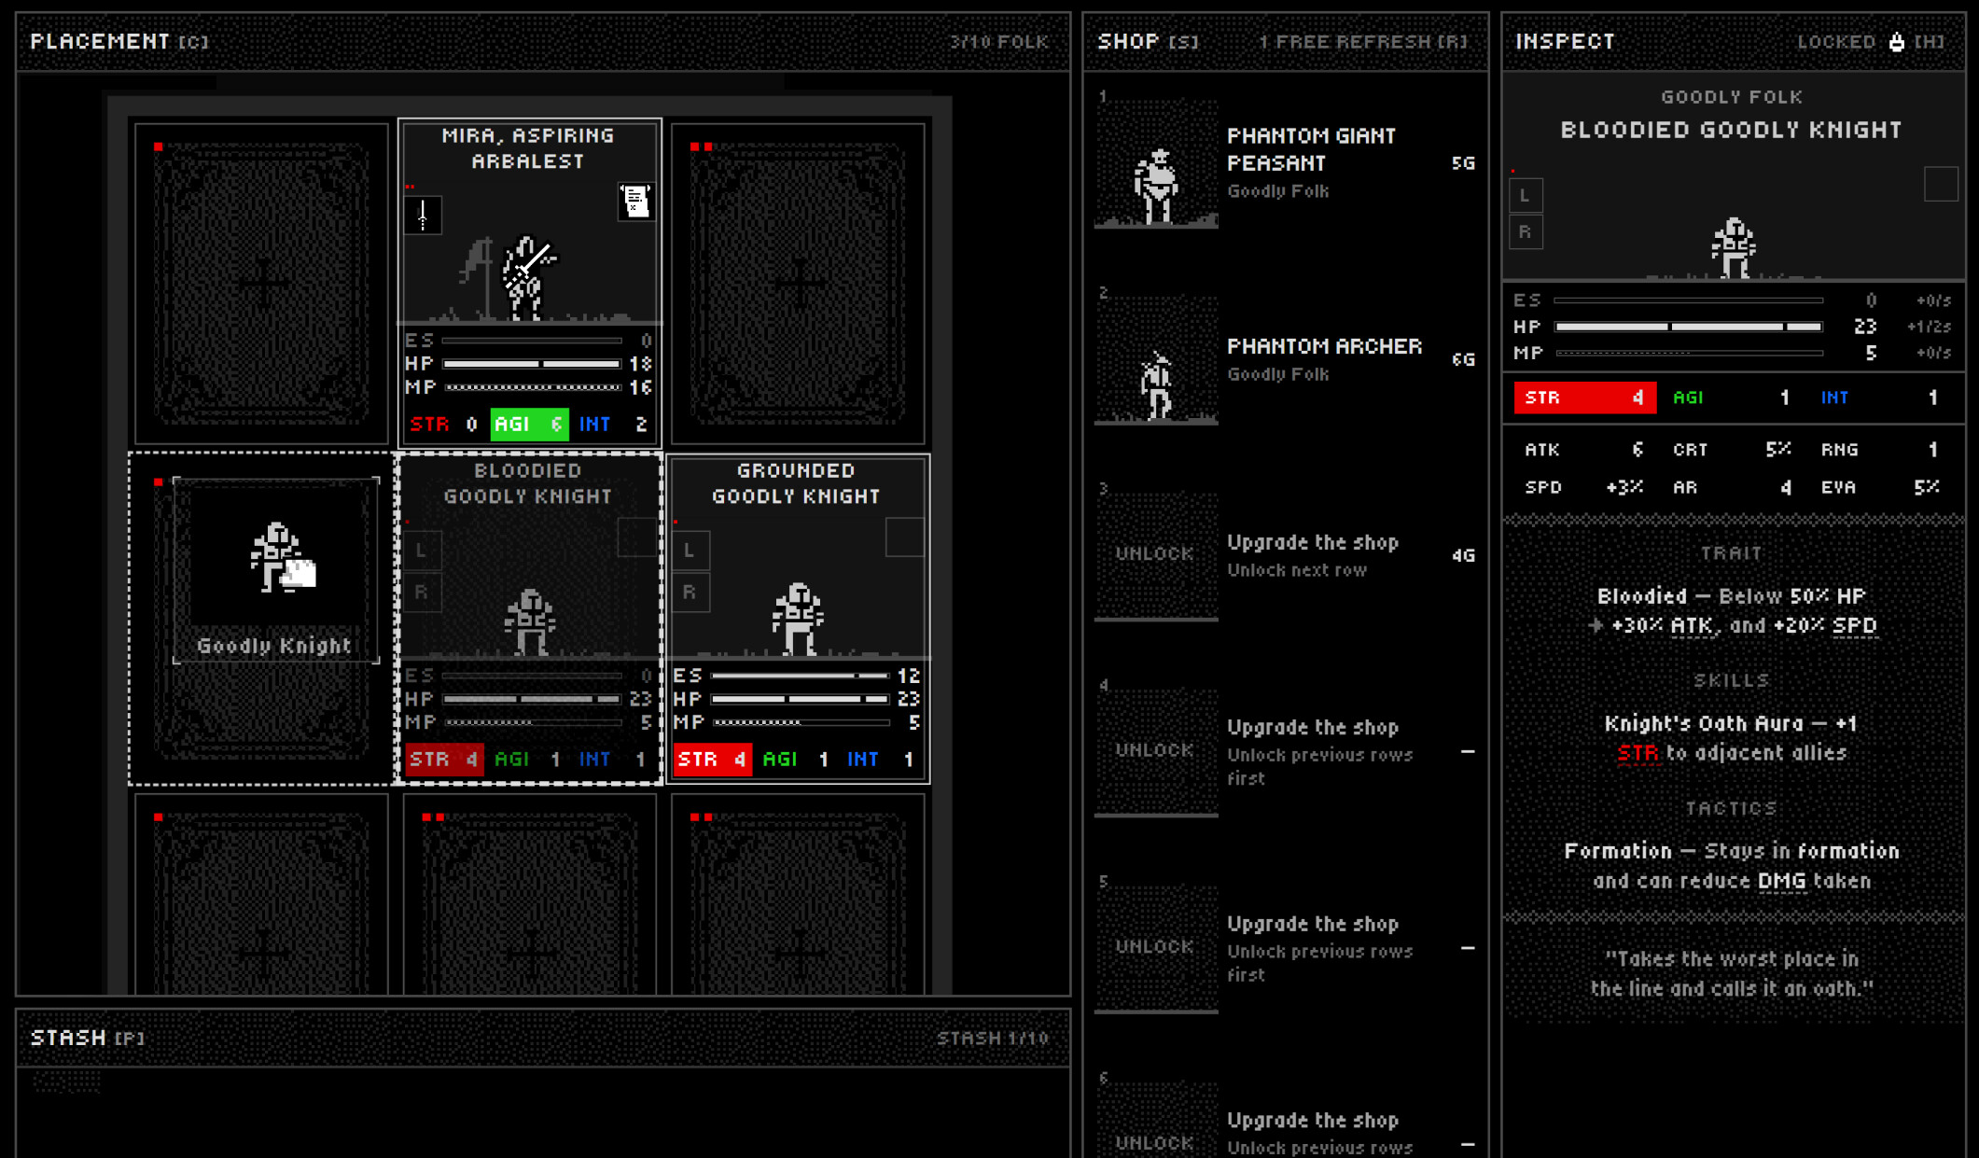Select Phantom Giant Peasant portrait in shop
1979x1158 pixels.
(1156, 164)
